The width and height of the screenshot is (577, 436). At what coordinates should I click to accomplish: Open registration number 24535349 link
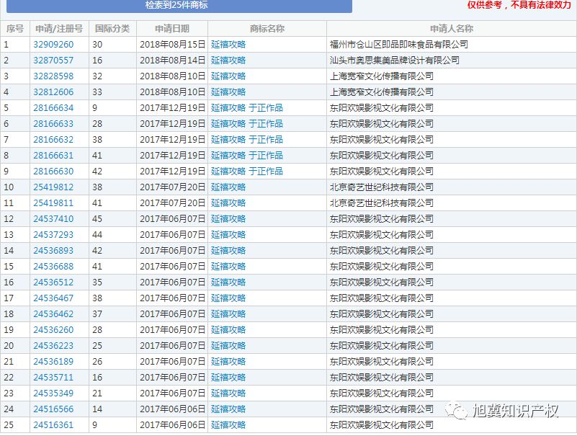click(53, 393)
